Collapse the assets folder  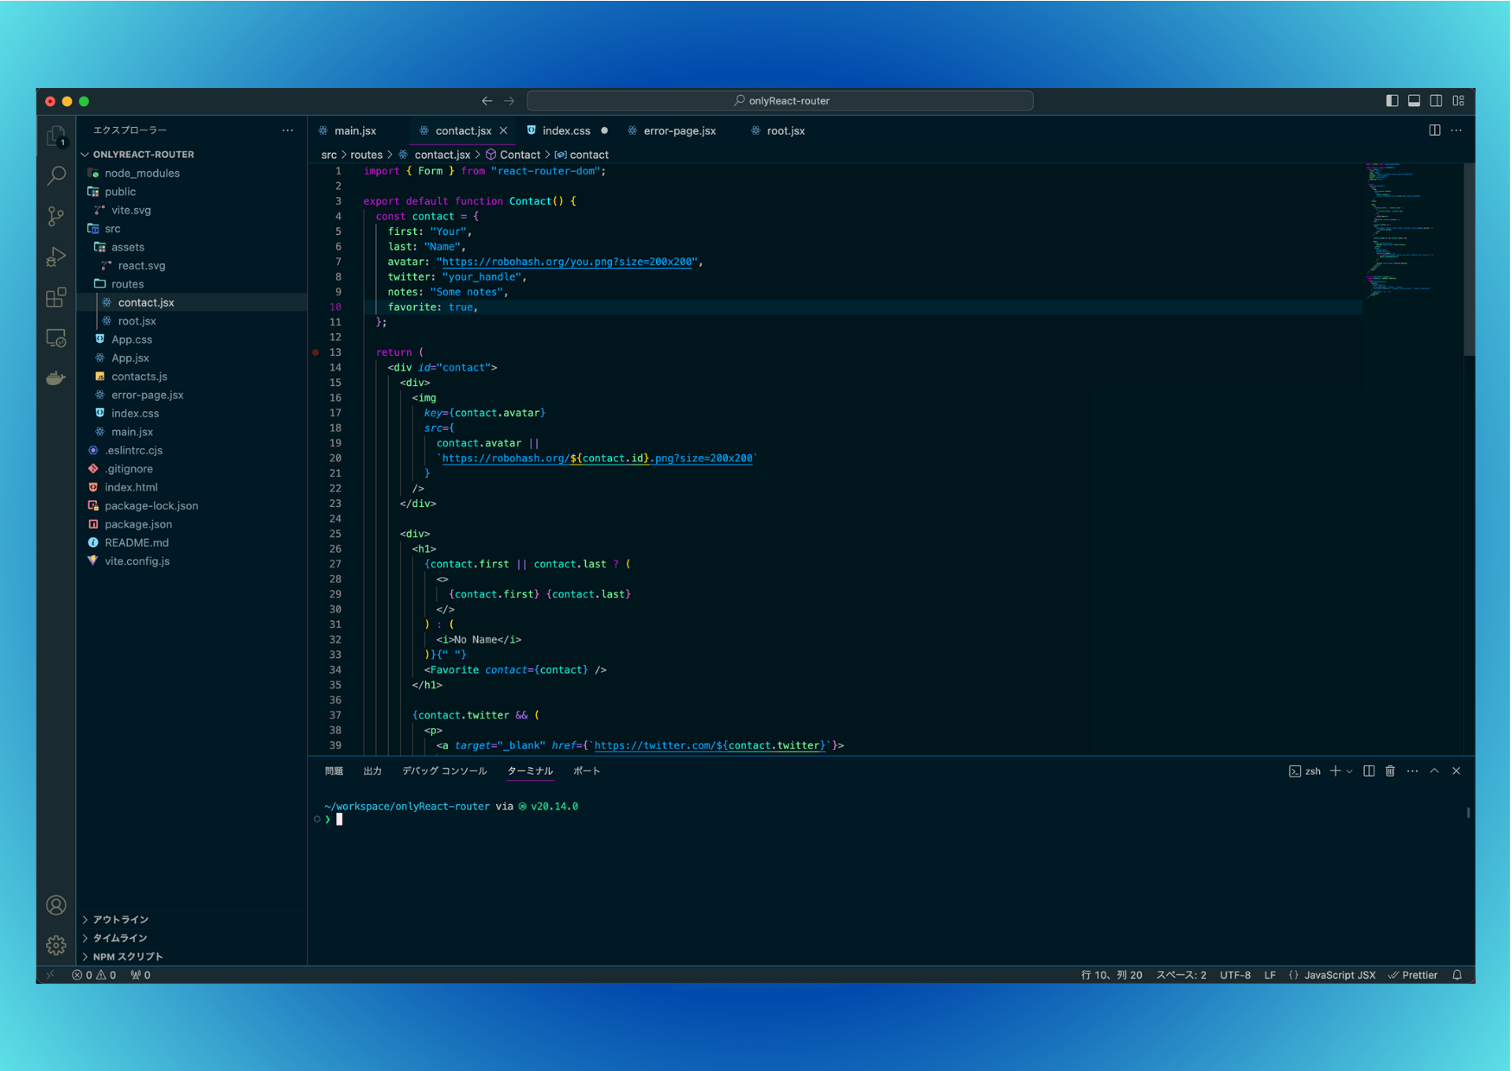tap(192, 247)
